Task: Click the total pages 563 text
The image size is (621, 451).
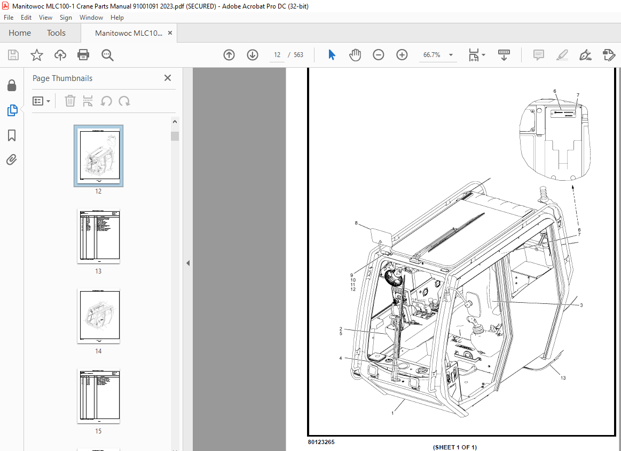Action: pyautogui.click(x=298, y=55)
